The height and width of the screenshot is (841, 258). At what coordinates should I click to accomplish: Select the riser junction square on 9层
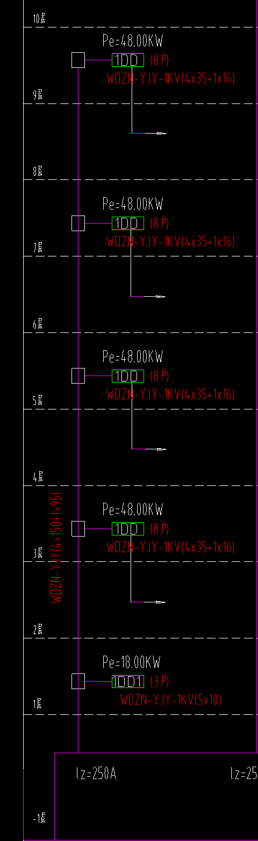coord(78,60)
